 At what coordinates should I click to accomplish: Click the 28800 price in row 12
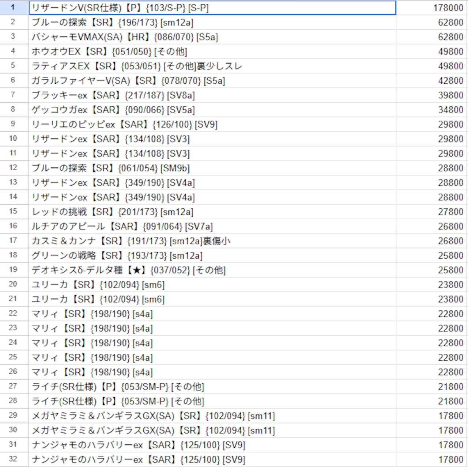click(x=432, y=168)
